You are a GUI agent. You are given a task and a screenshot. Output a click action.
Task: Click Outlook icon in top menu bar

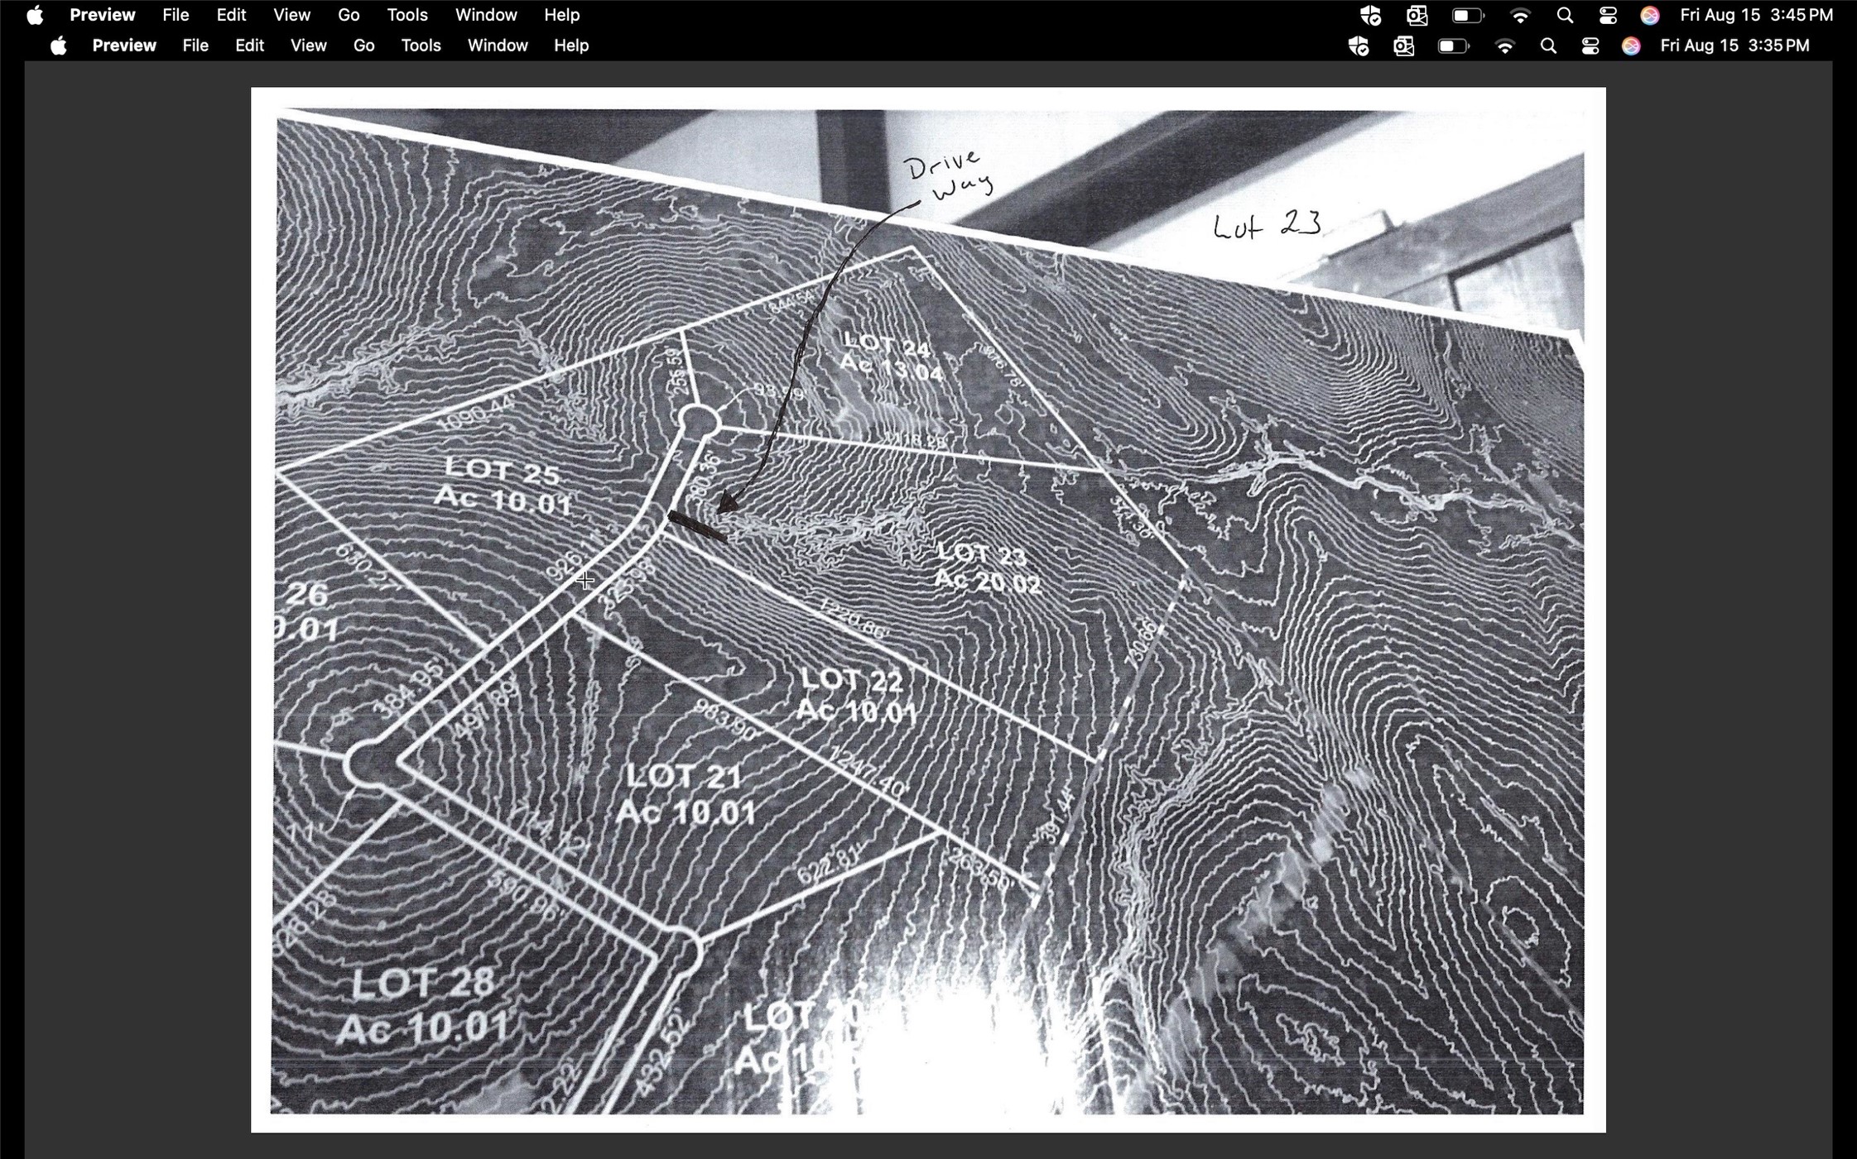click(x=1417, y=15)
